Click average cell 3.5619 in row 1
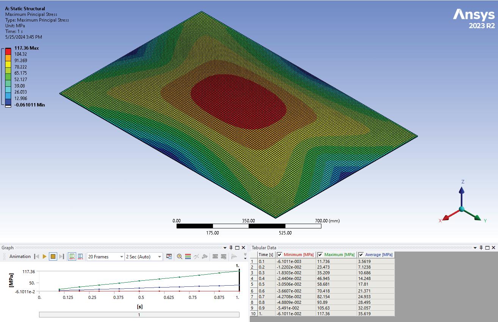Screen dimensions: 498x322 376,261
